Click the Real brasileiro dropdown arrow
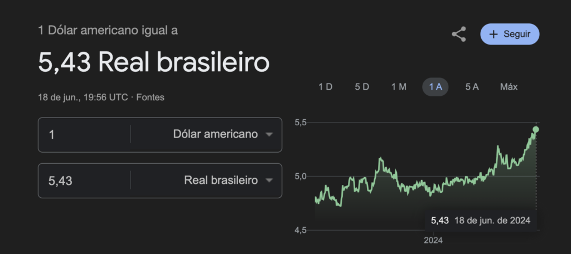 (x=269, y=180)
